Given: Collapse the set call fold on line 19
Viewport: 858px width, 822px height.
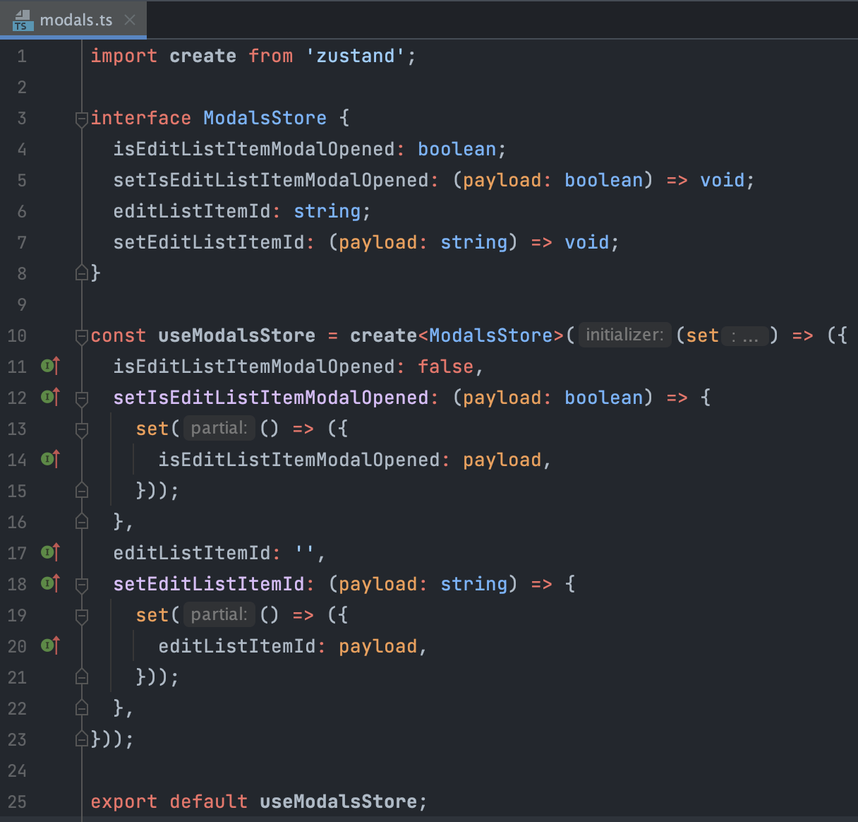Looking at the screenshot, I should tap(82, 616).
